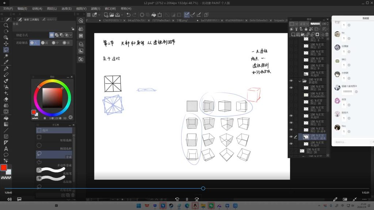Toggle visibility of the 新建组 folder layer
The width and height of the screenshot is (374, 210).
[x=291, y=81]
